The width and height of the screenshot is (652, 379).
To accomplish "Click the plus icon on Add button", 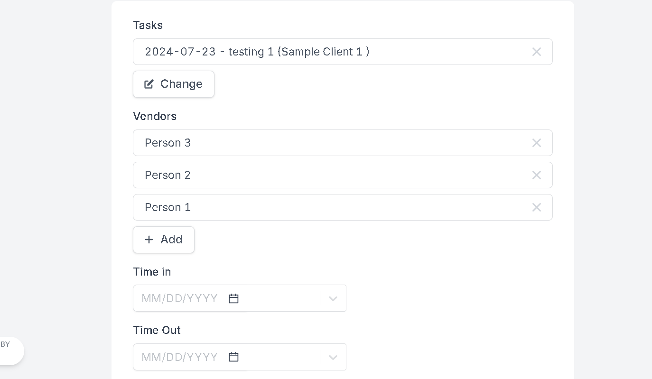I will [149, 240].
